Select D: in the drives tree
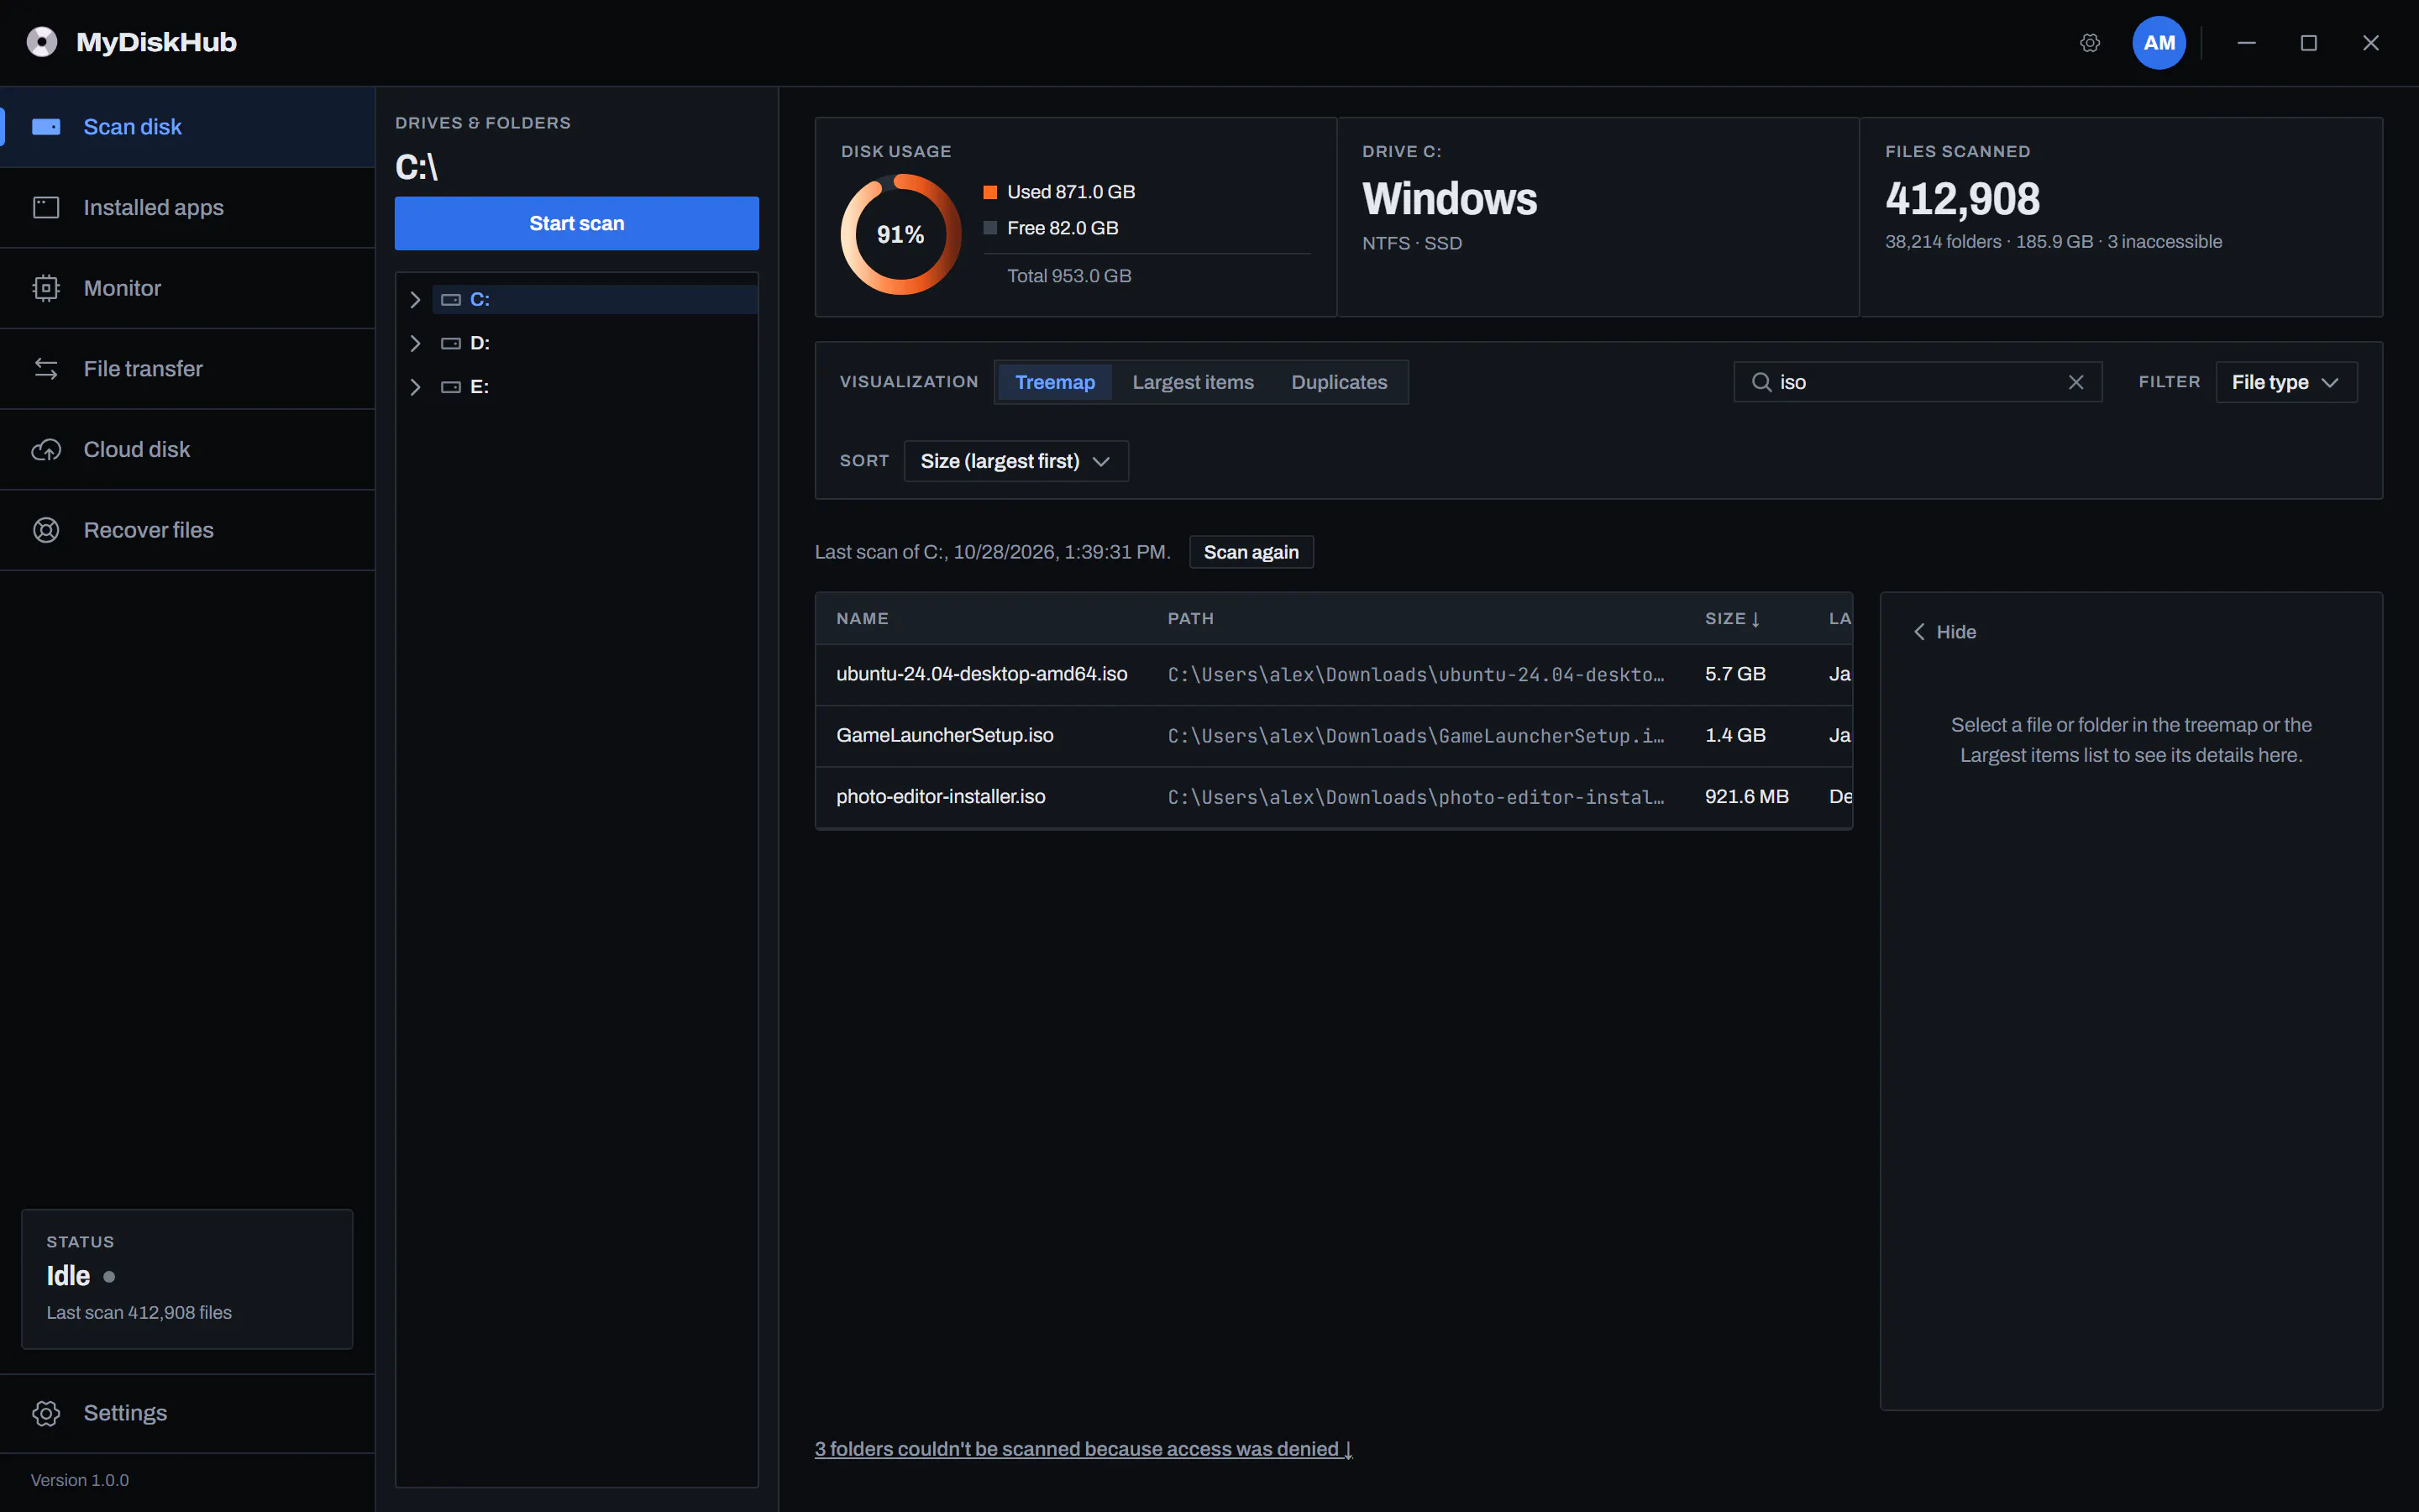Viewport: 2419px width, 1512px height. tap(595, 343)
